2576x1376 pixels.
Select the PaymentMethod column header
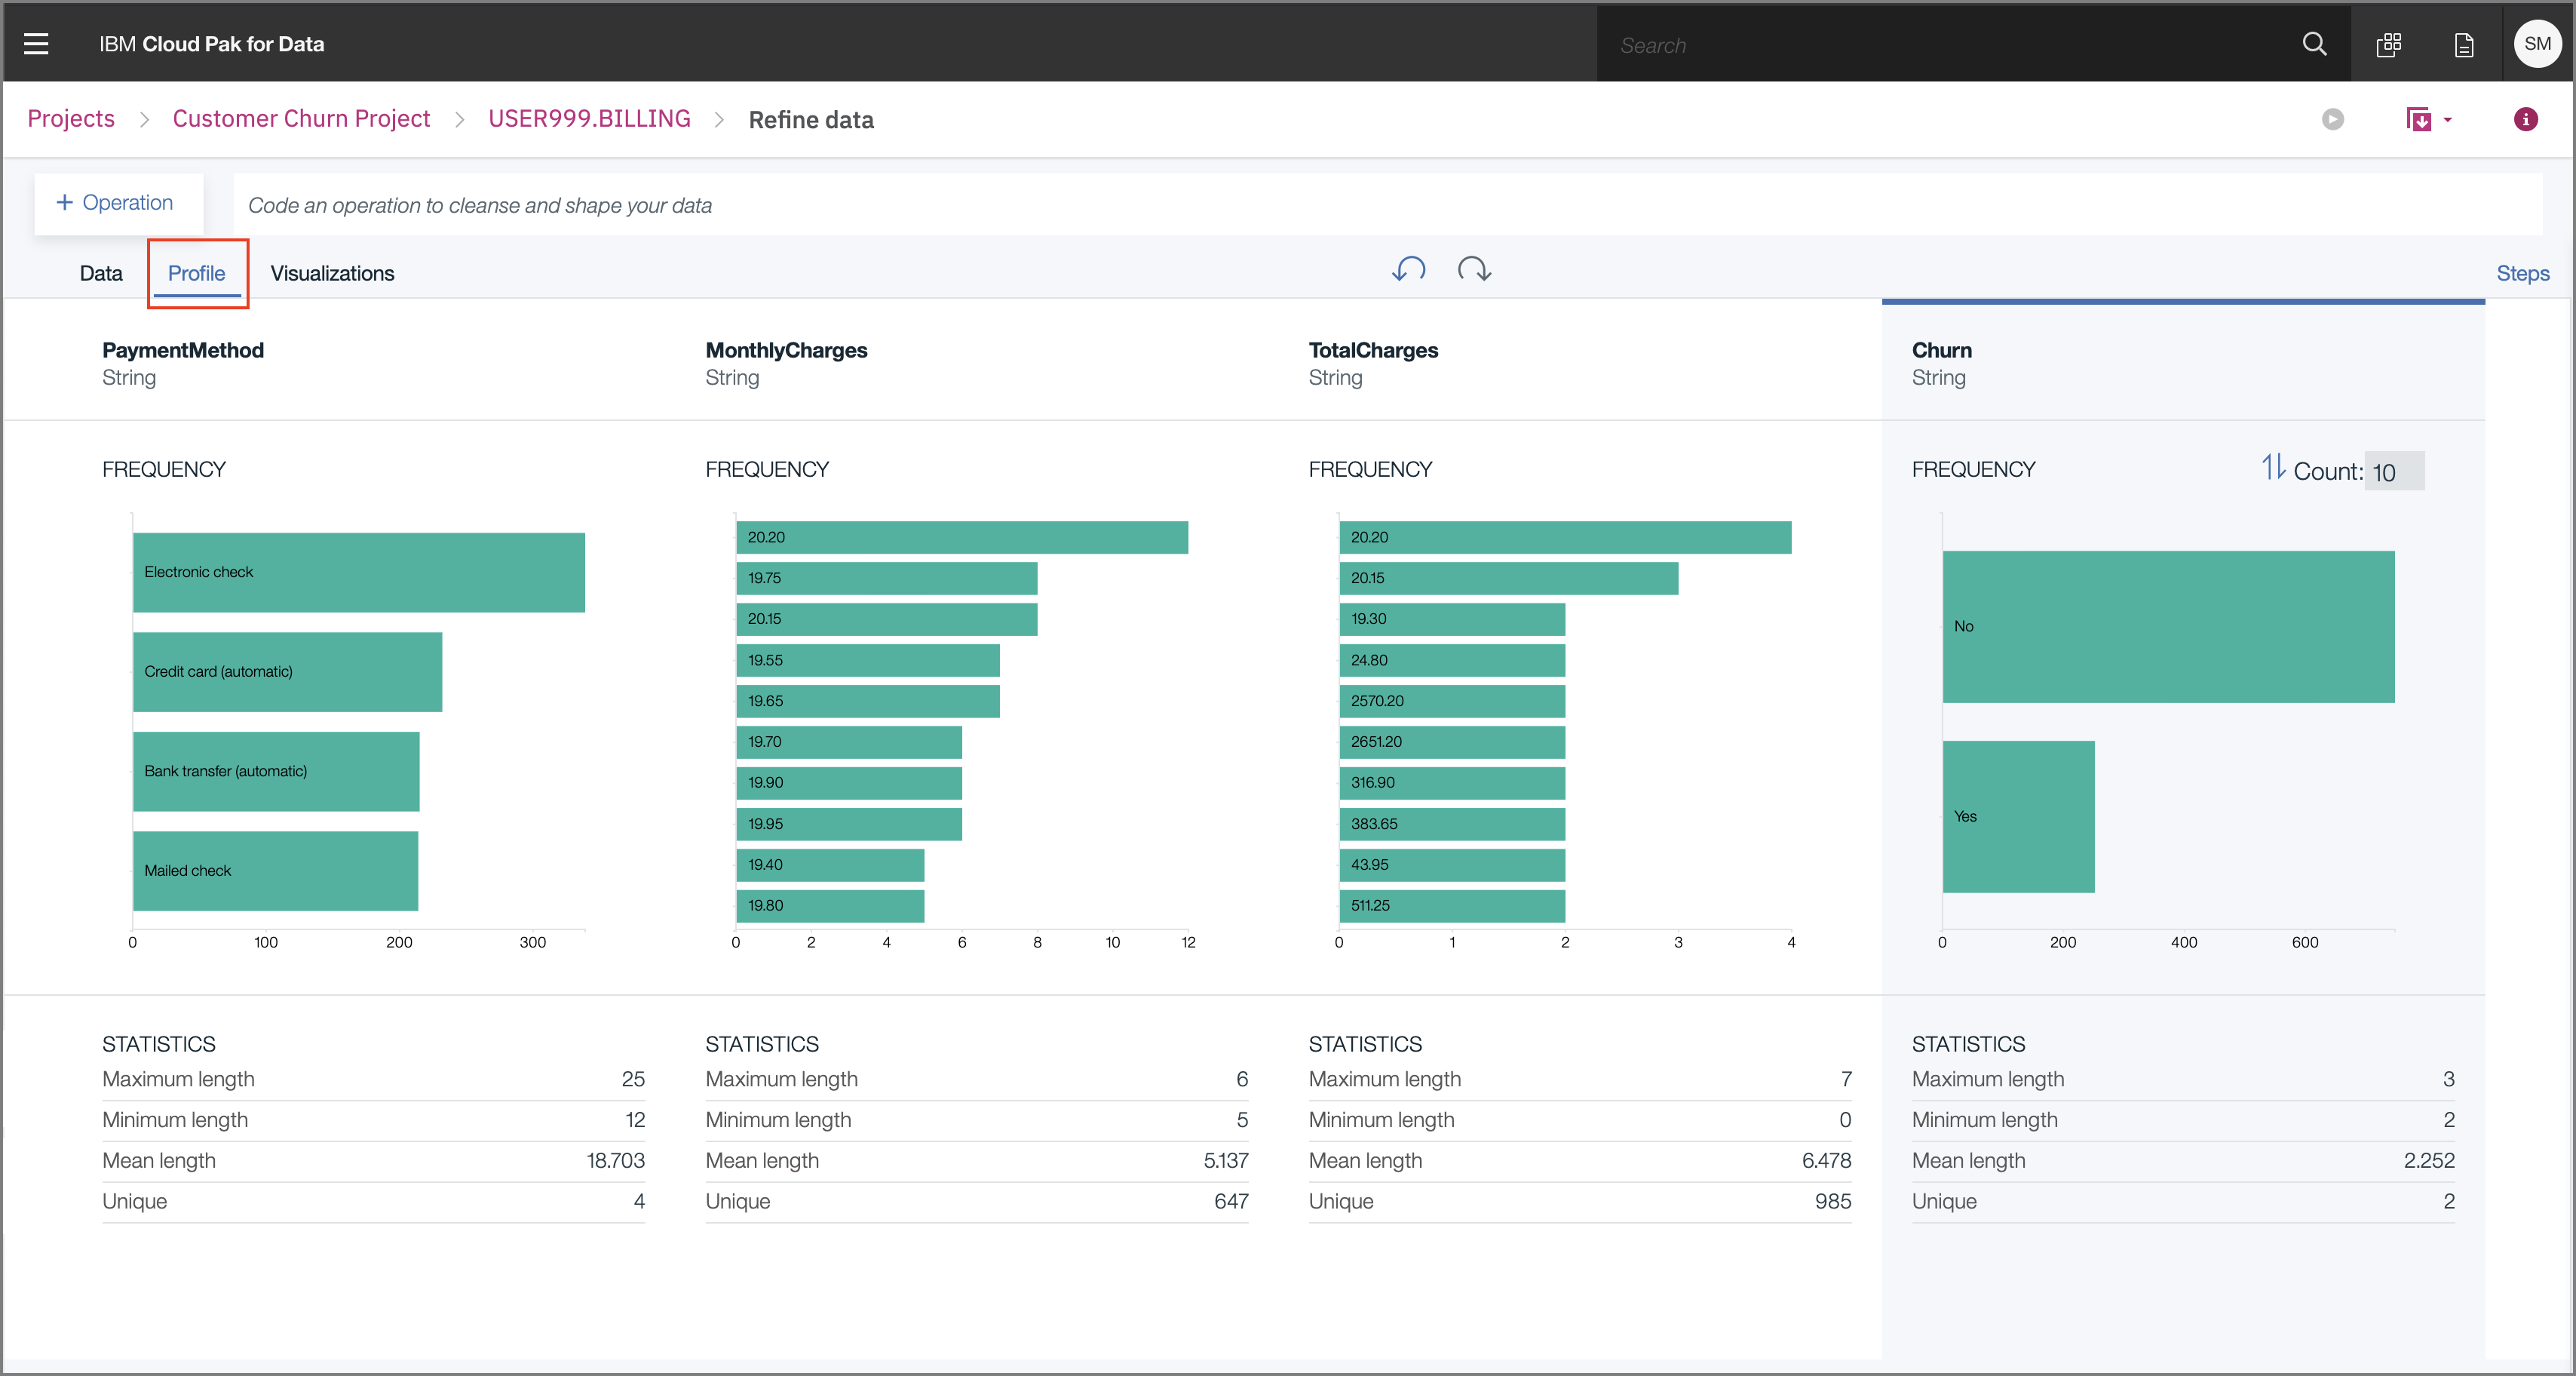(x=183, y=350)
